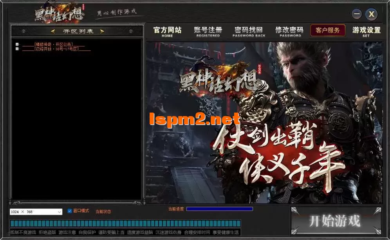
Task: Click the 适度游戏益脑 notice text
Action: (x=140, y=232)
